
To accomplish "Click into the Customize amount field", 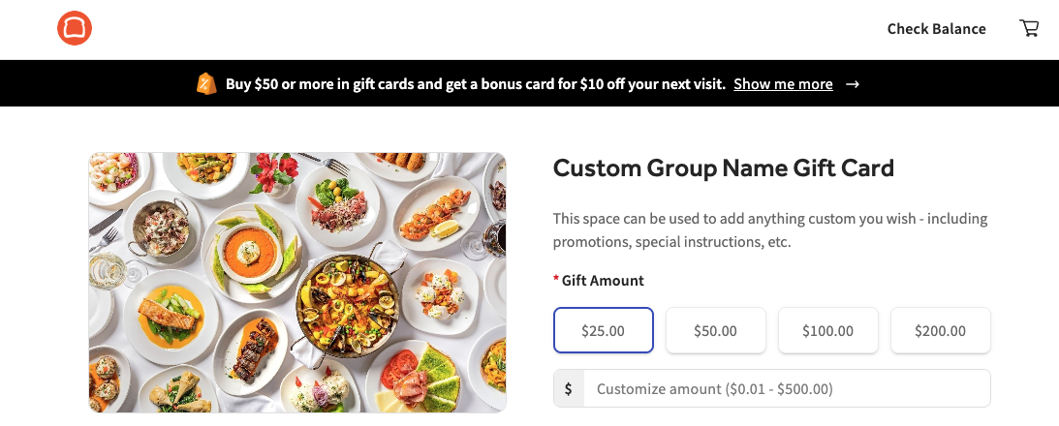I will [786, 388].
